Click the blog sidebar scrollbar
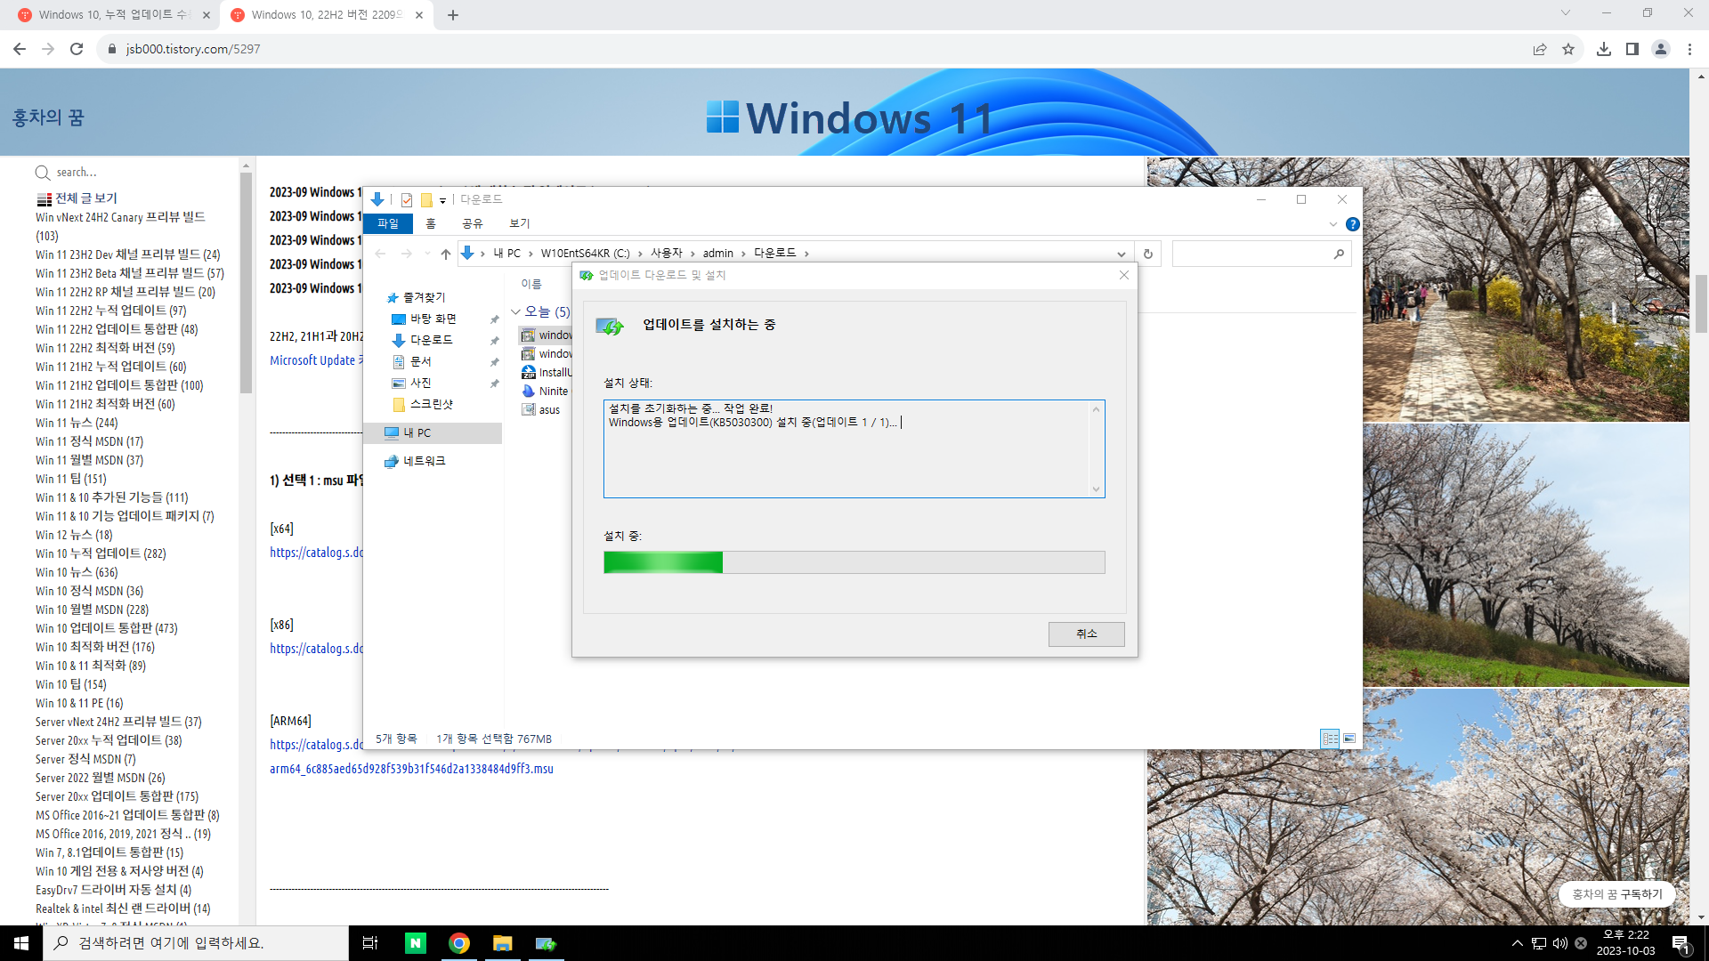This screenshot has width=1709, height=961. click(x=247, y=283)
